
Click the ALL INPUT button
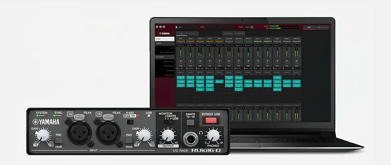(228, 33)
